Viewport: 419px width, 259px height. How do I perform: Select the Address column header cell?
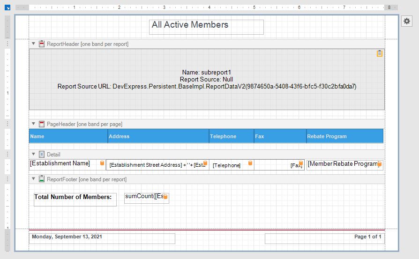point(158,136)
